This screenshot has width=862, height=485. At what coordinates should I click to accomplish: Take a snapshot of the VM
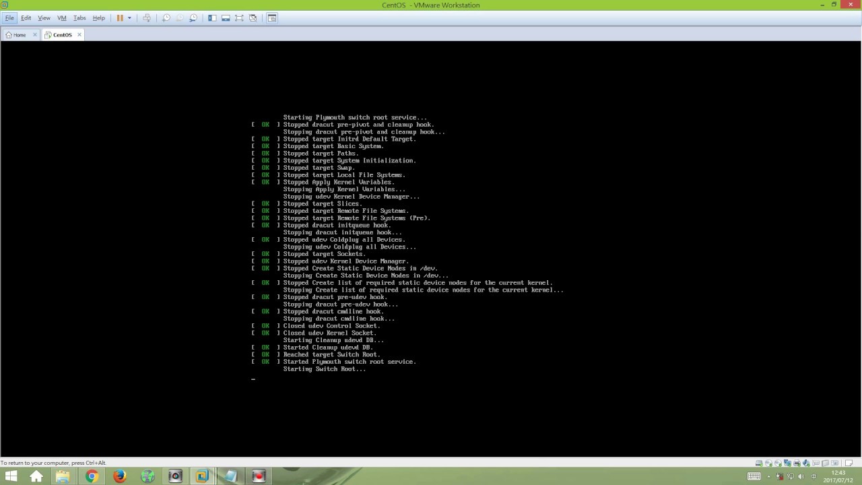click(166, 18)
